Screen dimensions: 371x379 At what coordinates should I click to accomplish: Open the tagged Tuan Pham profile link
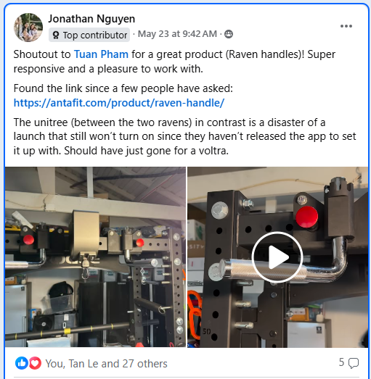101,54
